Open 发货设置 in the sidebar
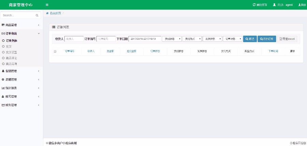Image resolution: width=307 pixels, height=146 pixels. (x=11, y=52)
